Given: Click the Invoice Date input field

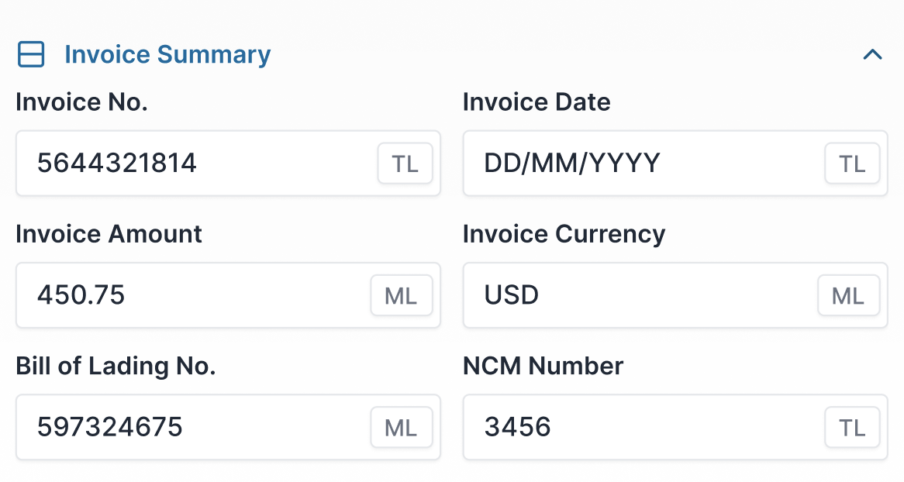Looking at the screenshot, I should pos(640,164).
